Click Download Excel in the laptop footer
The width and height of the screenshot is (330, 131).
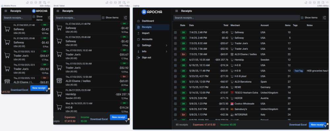click(x=298, y=125)
